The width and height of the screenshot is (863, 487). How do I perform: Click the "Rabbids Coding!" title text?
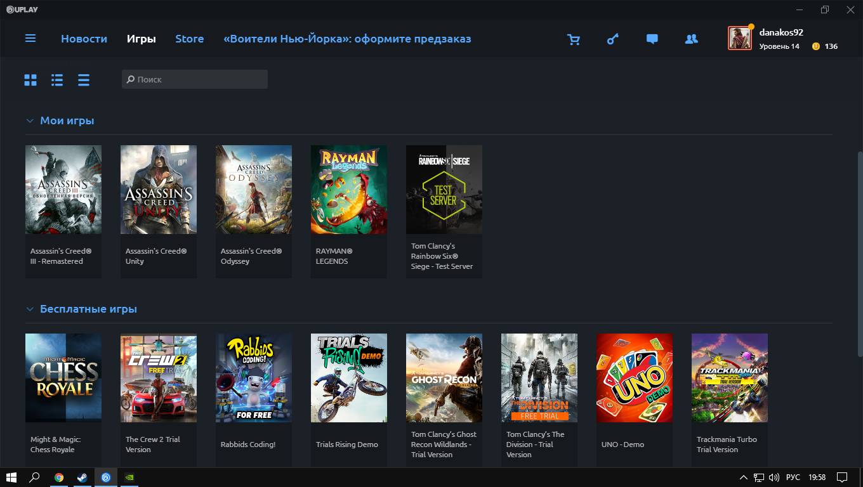tap(248, 445)
